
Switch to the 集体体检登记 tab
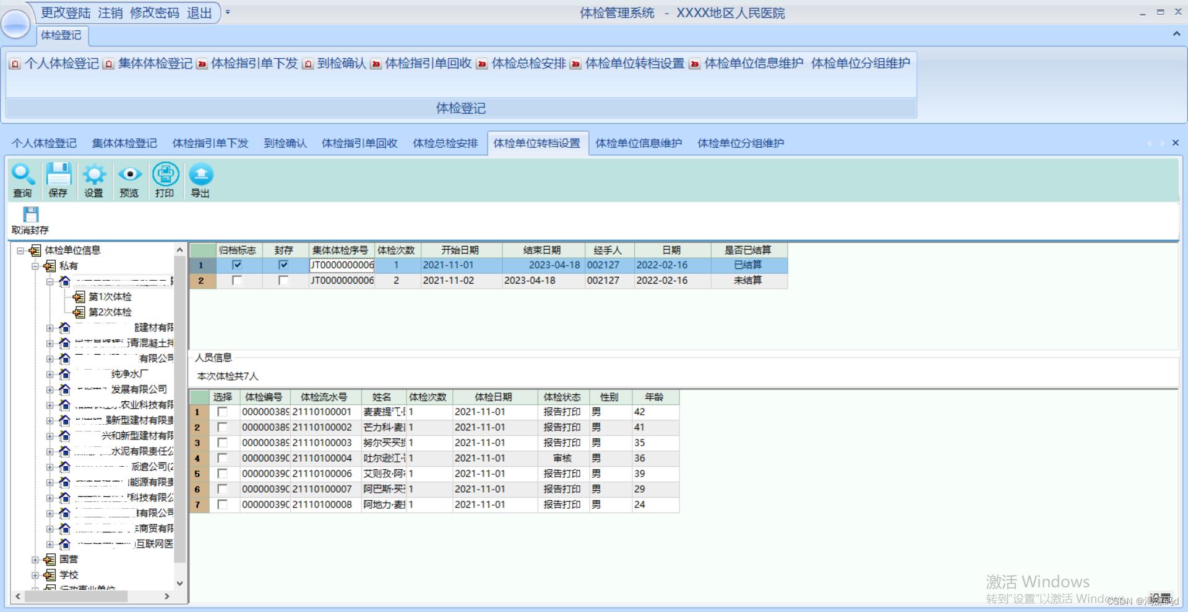tap(124, 143)
